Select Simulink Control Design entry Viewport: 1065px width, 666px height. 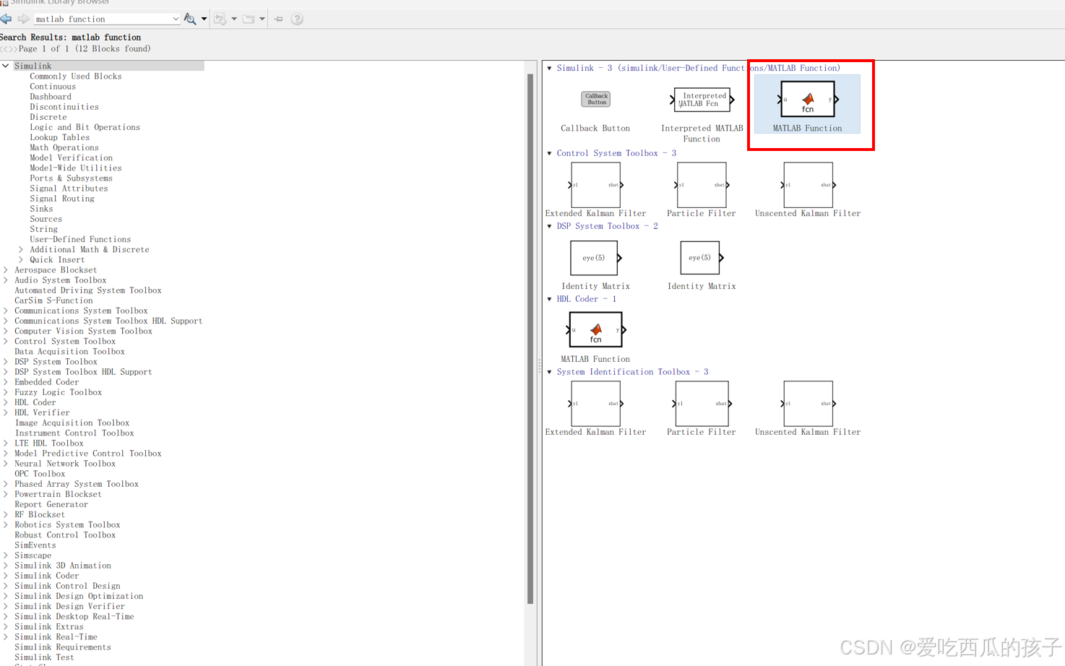click(x=68, y=586)
